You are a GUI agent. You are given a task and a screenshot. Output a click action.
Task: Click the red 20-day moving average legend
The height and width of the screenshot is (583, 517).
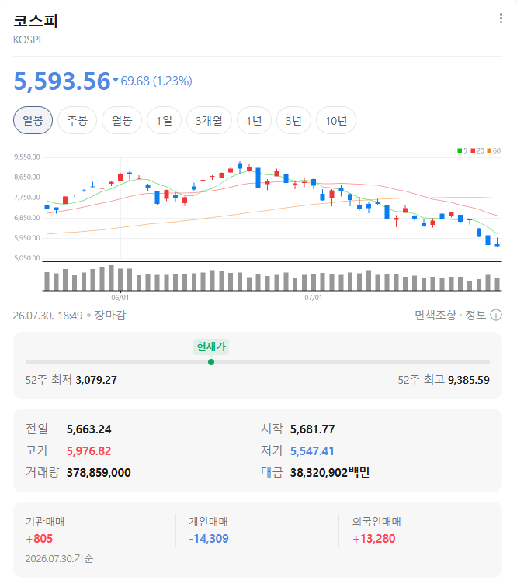click(x=477, y=150)
